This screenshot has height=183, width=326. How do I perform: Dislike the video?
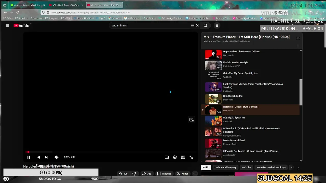pyautogui.click(x=134, y=174)
